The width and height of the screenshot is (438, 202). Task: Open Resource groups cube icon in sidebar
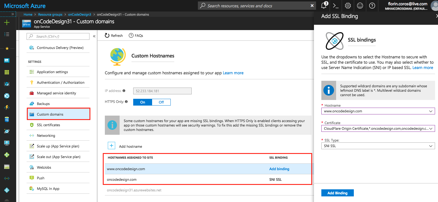[6, 84]
